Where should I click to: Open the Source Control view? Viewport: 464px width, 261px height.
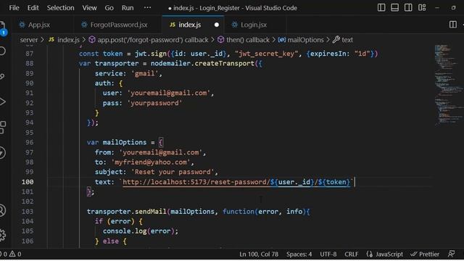pyautogui.click(x=2, y=76)
